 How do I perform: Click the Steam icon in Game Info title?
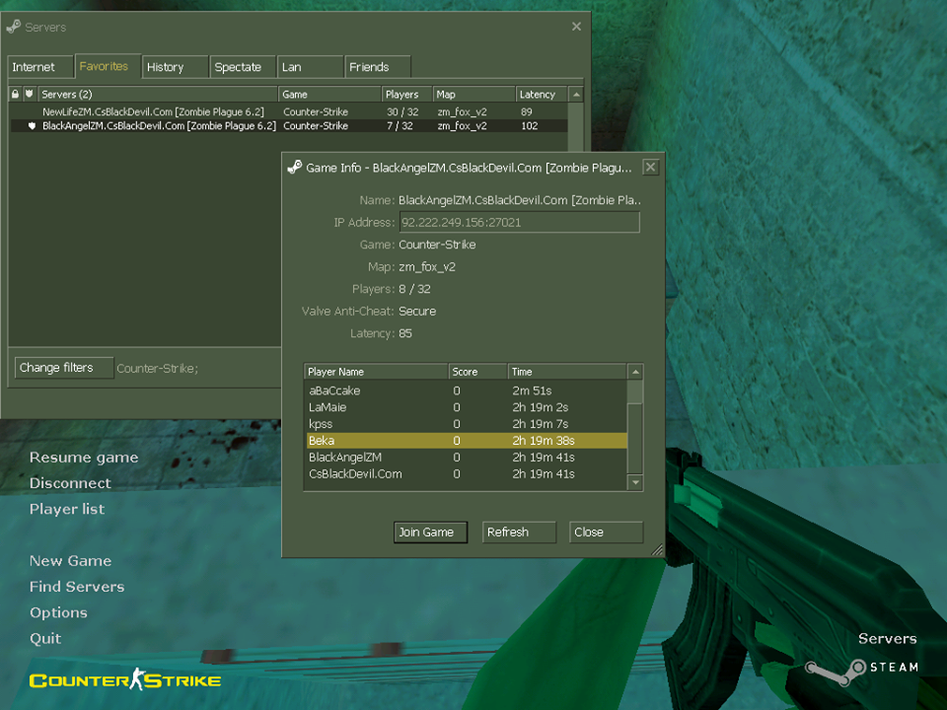[295, 168]
